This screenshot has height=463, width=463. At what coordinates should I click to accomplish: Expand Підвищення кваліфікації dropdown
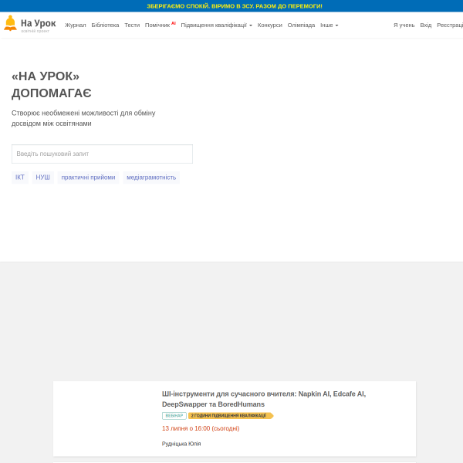coord(216,25)
